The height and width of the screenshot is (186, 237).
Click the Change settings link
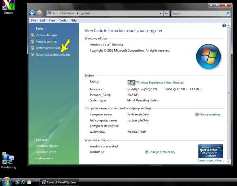point(210,115)
